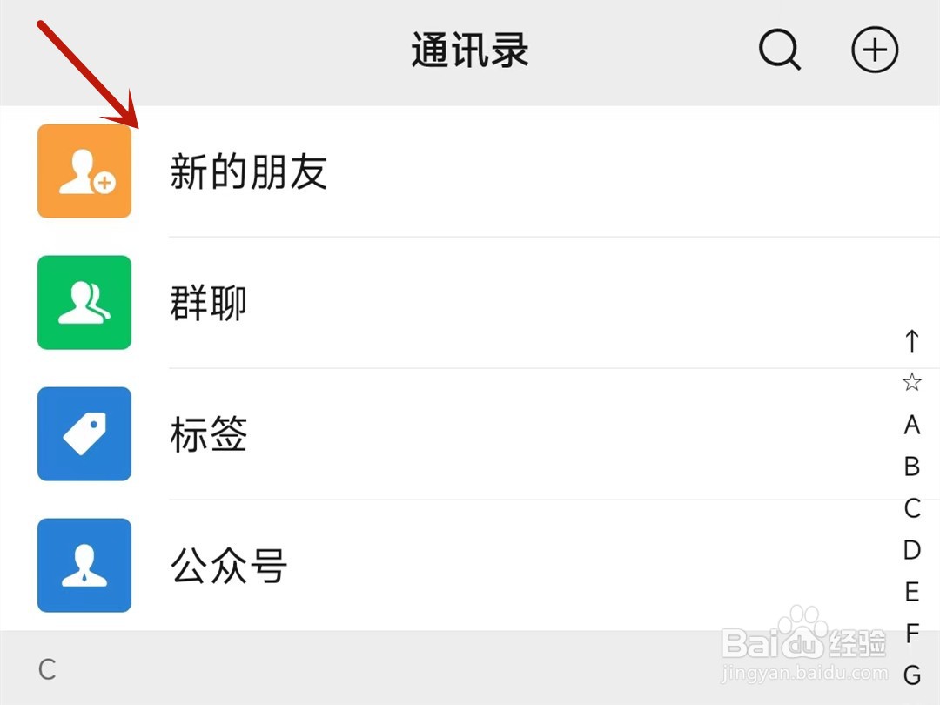Jump to letter A in the index

tap(911, 424)
